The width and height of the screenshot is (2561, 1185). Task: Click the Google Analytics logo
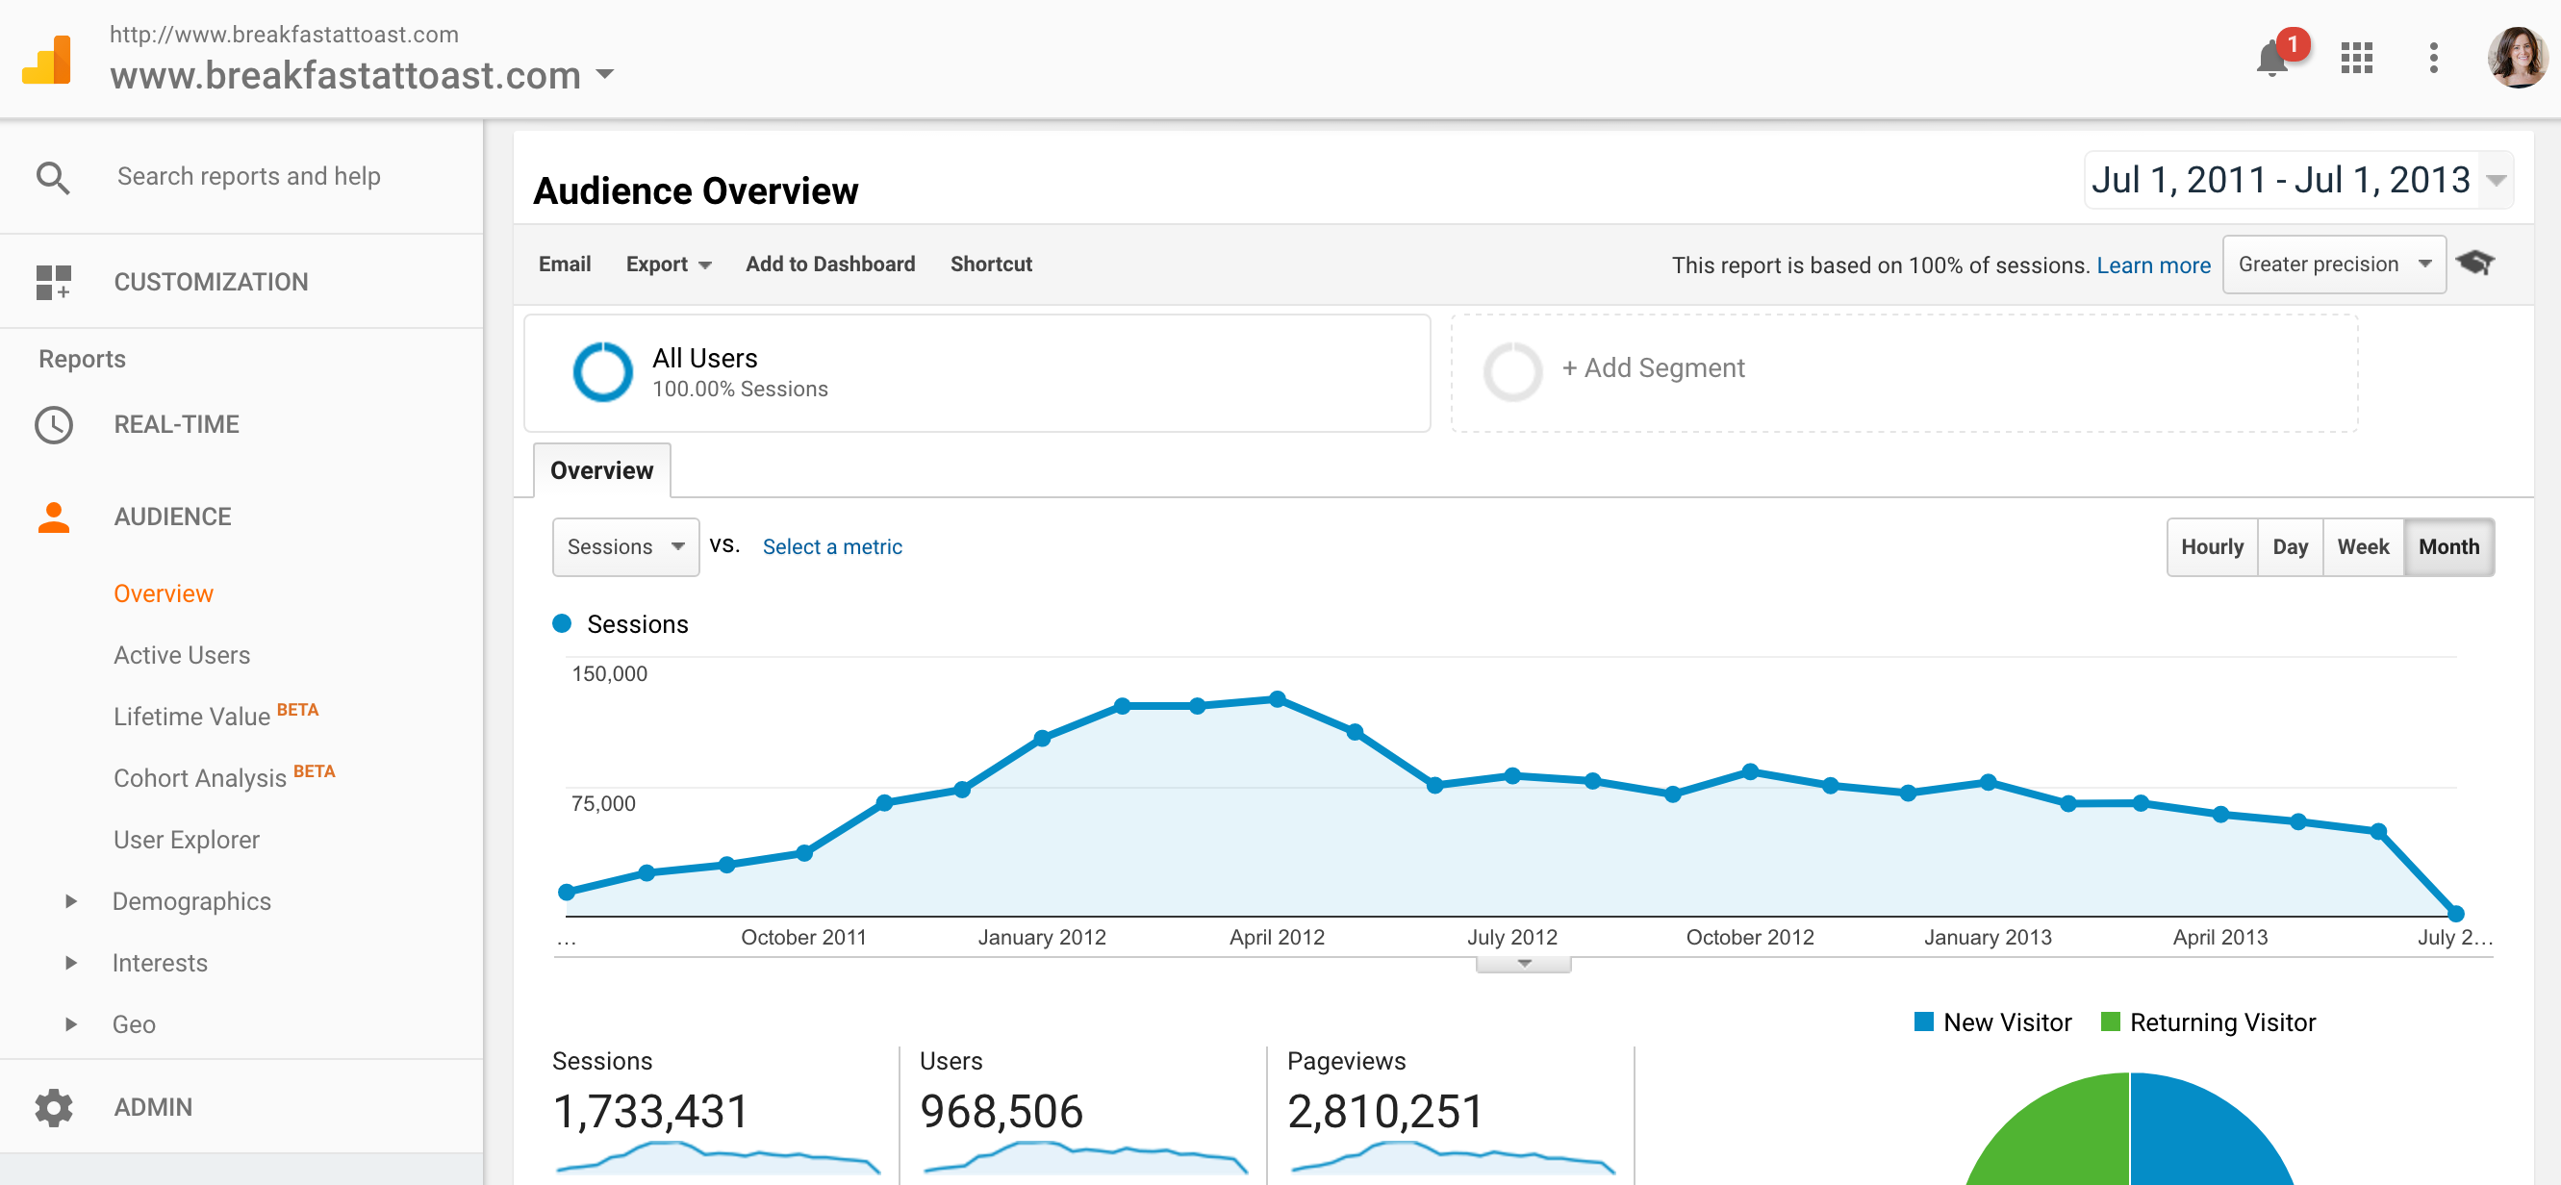(47, 60)
